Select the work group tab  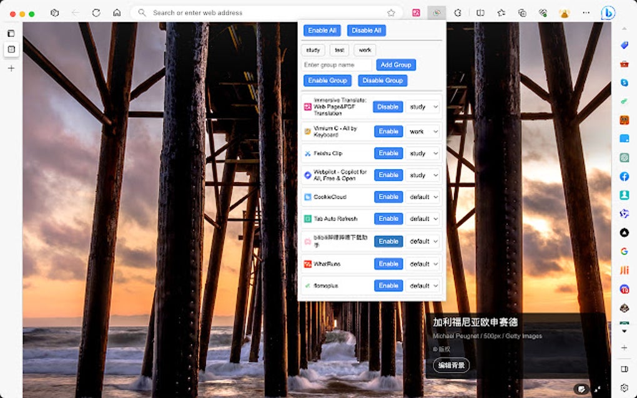pyautogui.click(x=364, y=50)
